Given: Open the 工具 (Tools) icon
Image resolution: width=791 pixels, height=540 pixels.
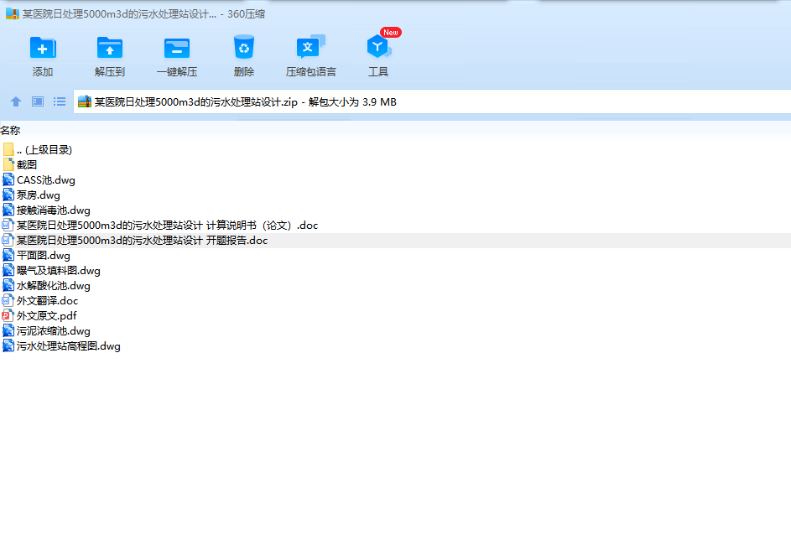Looking at the screenshot, I should (378, 47).
